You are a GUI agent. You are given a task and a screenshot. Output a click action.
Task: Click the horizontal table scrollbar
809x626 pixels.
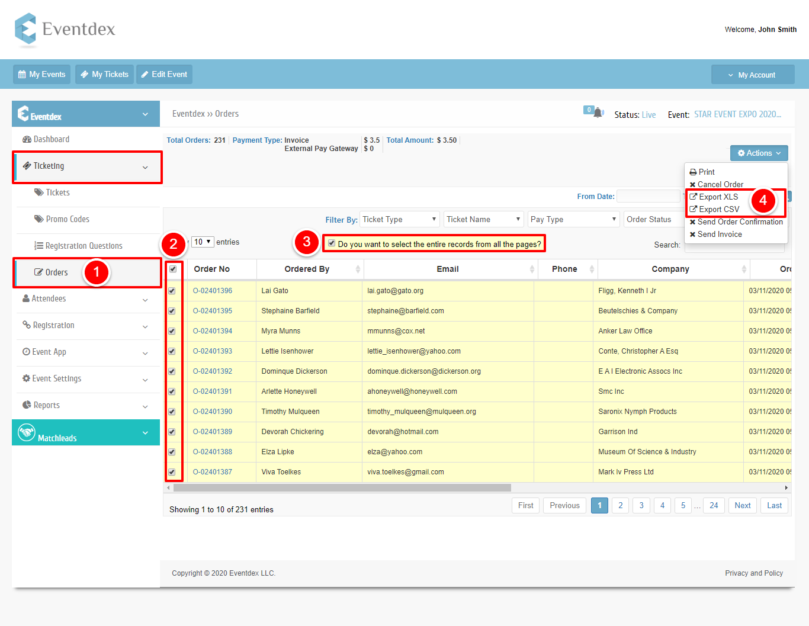click(342, 488)
